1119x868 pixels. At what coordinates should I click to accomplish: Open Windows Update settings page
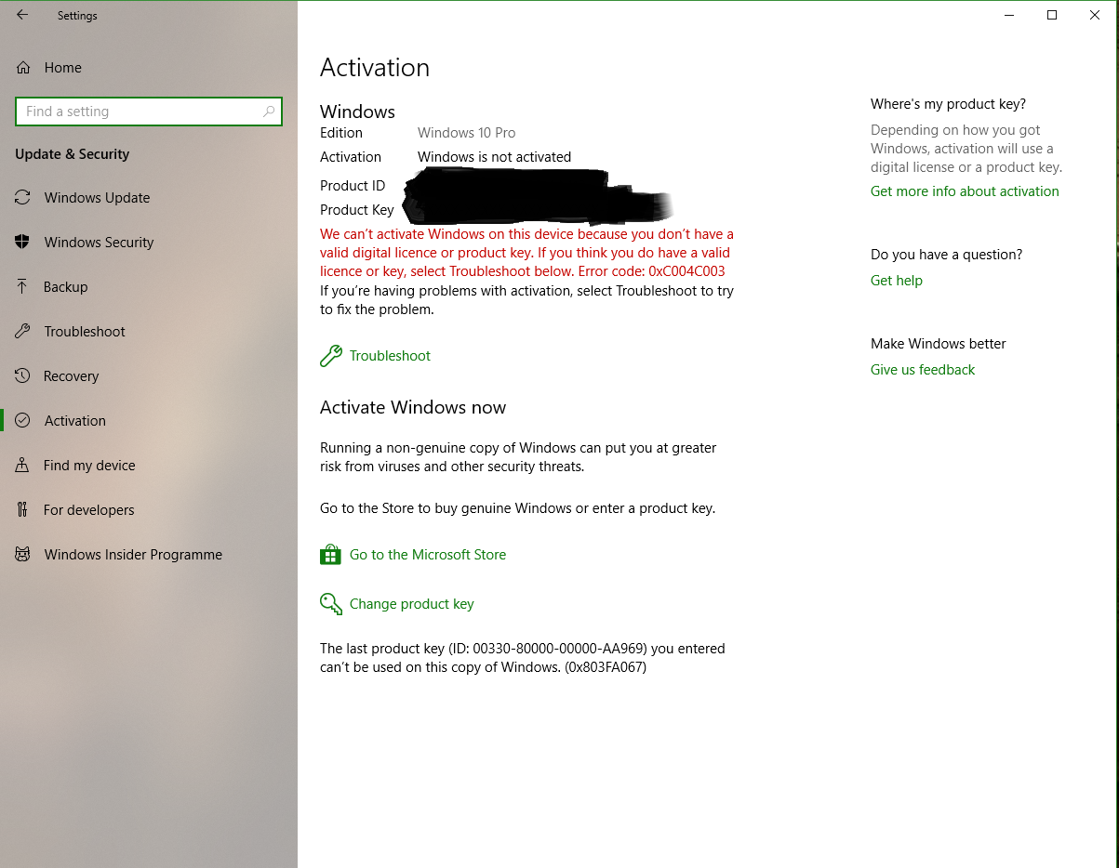tap(149, 198)
